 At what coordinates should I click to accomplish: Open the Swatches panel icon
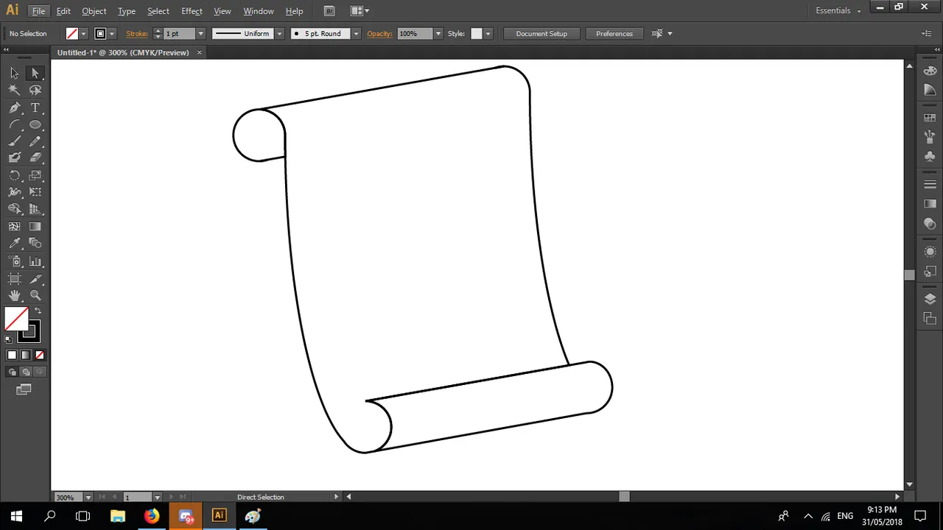[x=930, y=118]
